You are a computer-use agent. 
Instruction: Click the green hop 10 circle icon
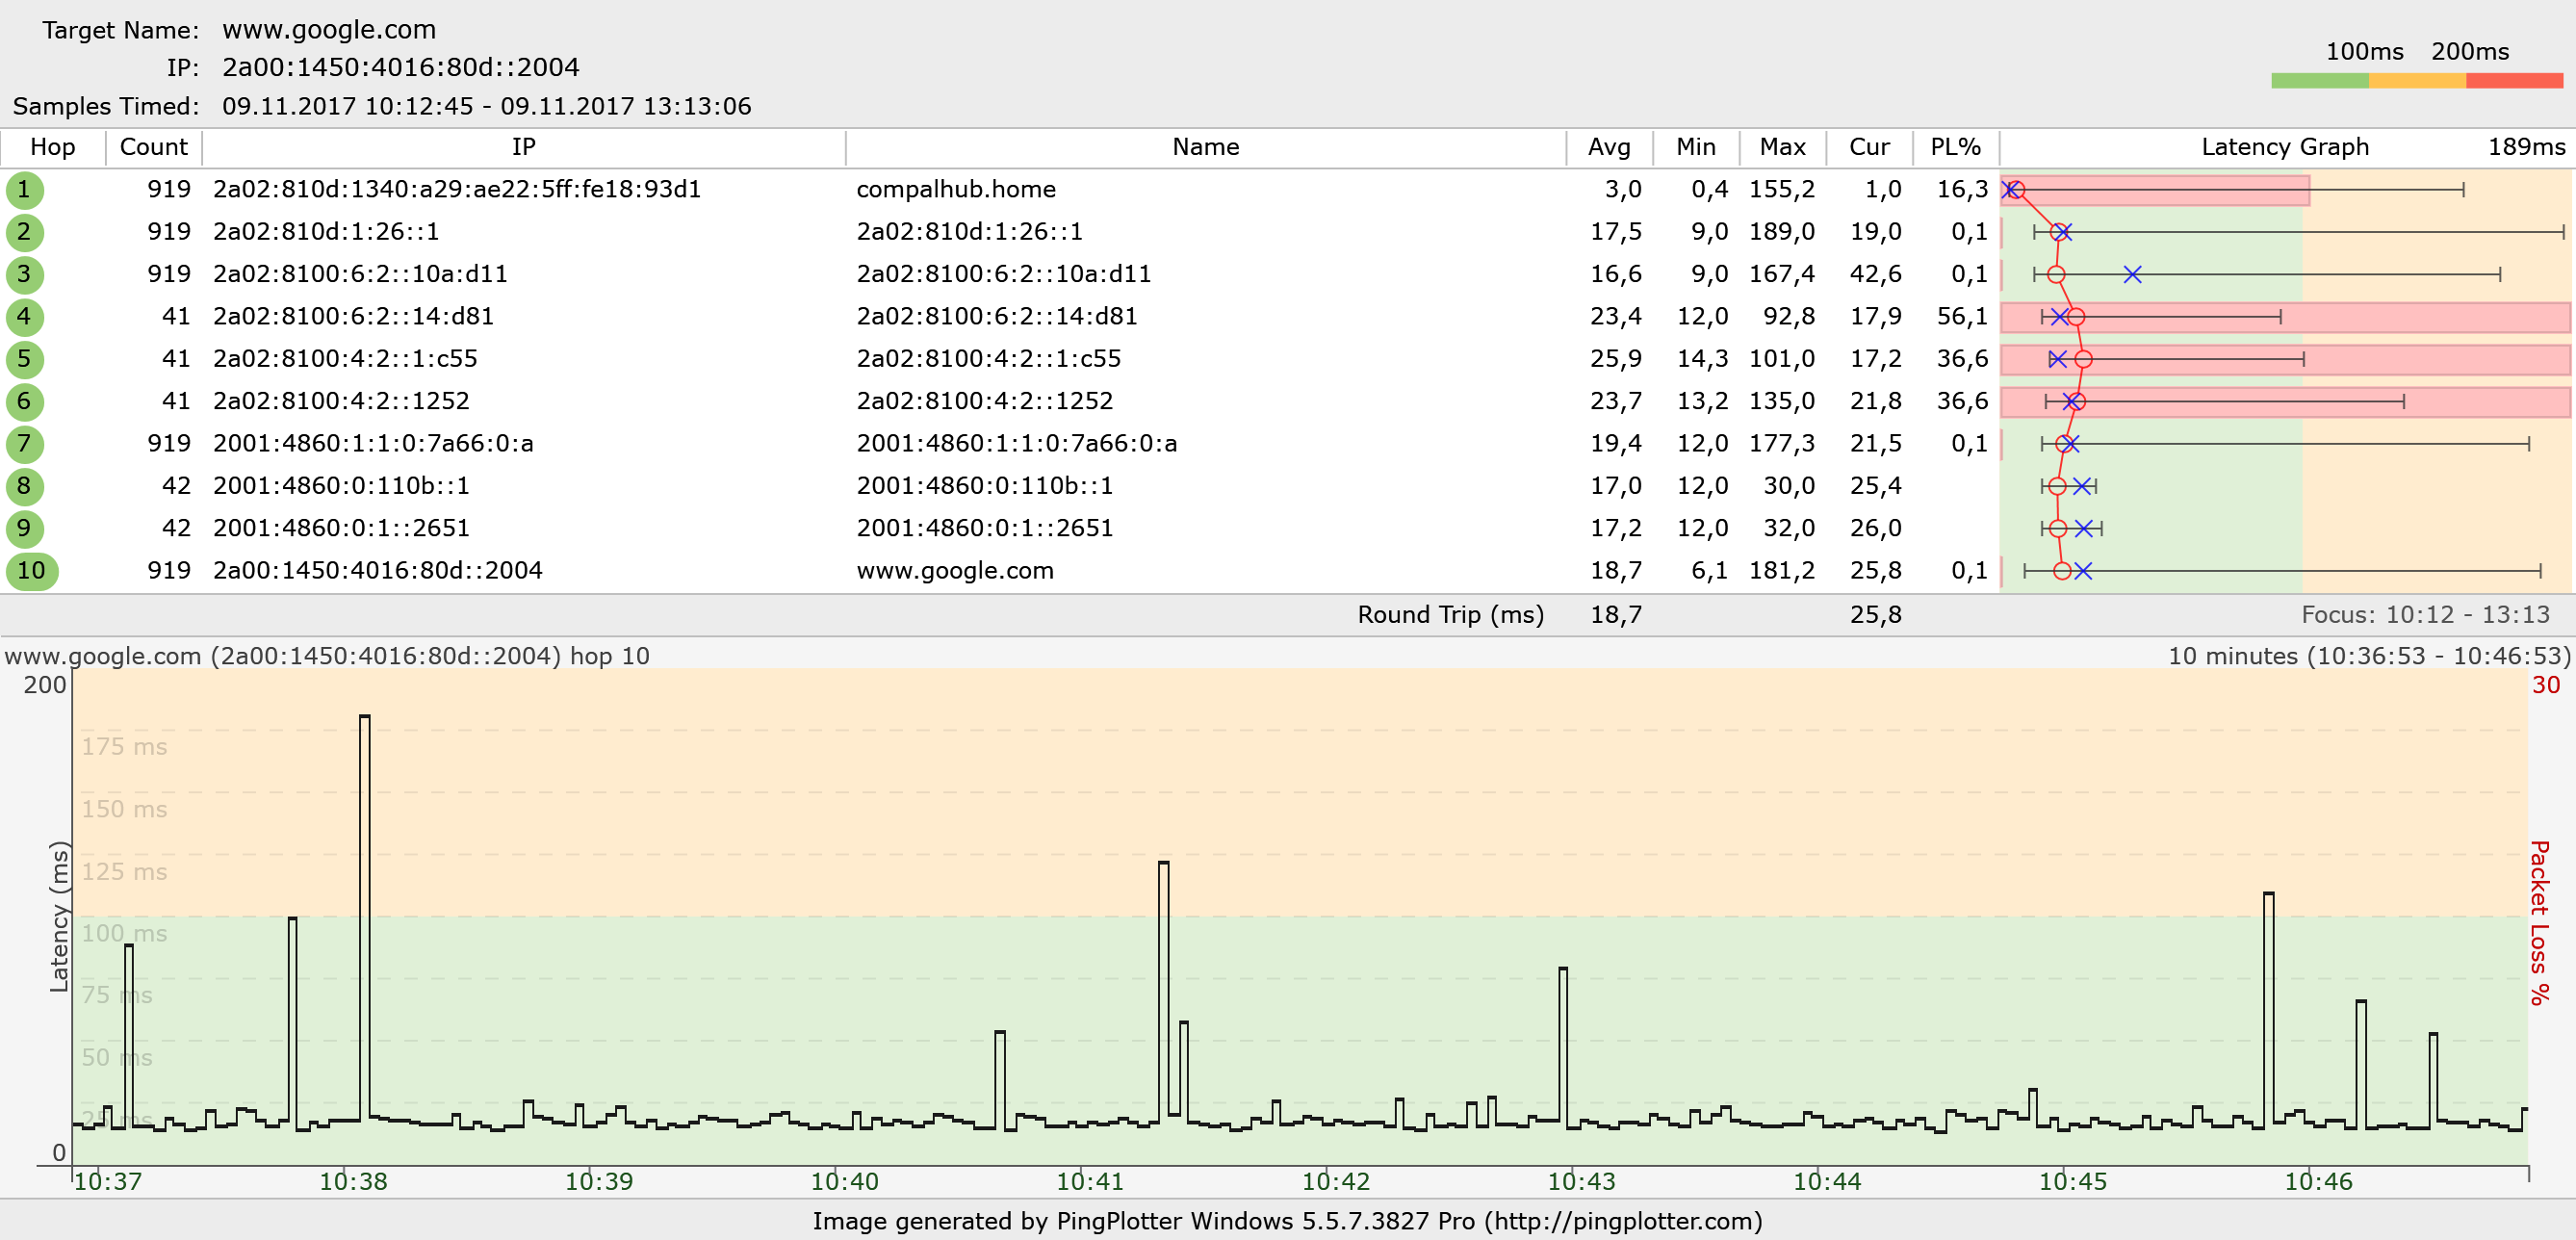click(x=31, y=571)
